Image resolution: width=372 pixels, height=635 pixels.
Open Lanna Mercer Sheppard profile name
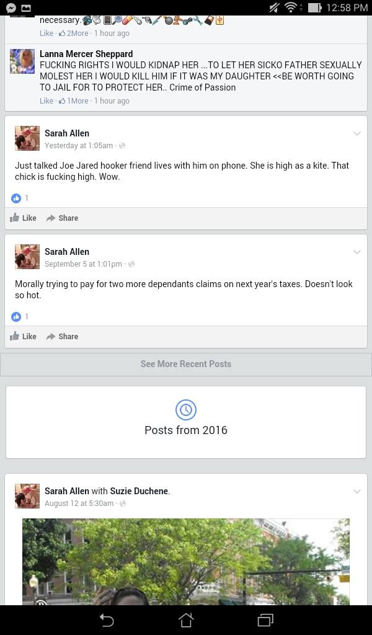click(x=86, y=54)
